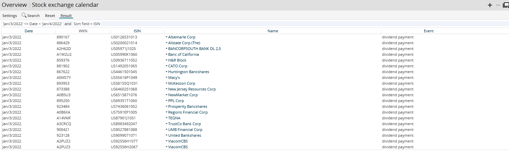The image size is (509, 151).
Task: Click the minus icon in title bar
Action: 498,5
